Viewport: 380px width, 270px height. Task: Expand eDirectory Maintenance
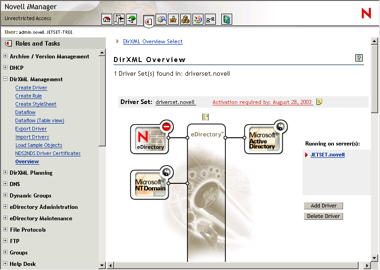coord(5,218)
